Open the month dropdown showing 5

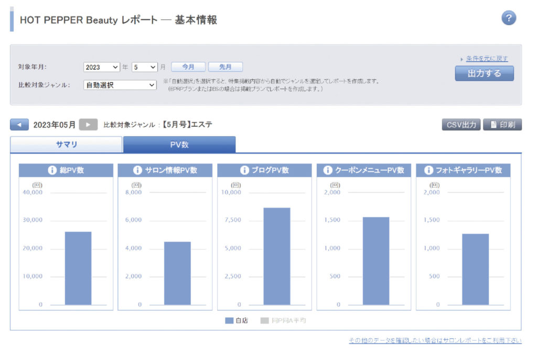click(x=144, y=67)
